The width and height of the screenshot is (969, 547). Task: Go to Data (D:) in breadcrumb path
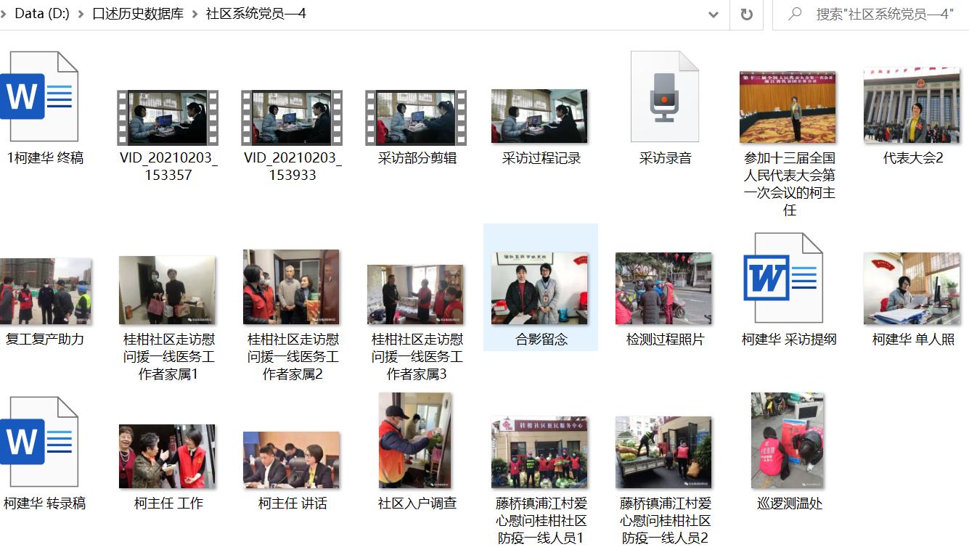click(x=41, y=15)
